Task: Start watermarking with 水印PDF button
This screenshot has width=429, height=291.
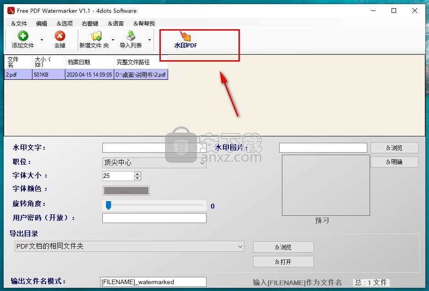Action: pos(185,40)
